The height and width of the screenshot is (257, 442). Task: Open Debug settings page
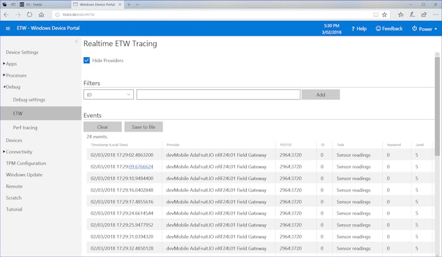(x=29, y=100)
